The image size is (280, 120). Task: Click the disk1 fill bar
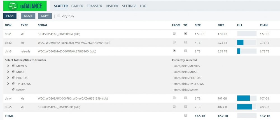[247, 34]
